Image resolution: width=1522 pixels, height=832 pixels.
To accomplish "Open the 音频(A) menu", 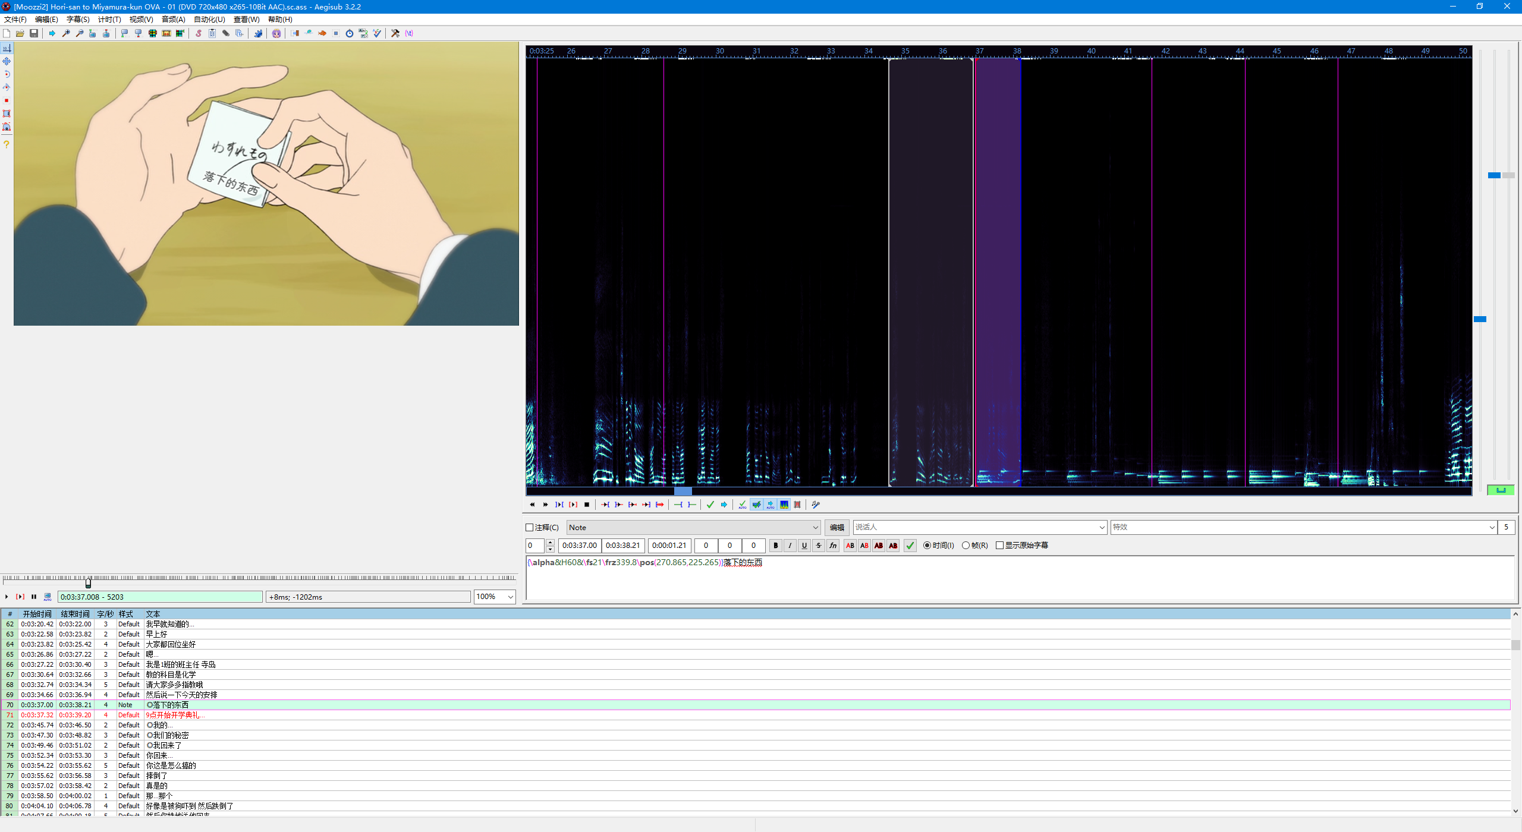I will tap(174, 20).
